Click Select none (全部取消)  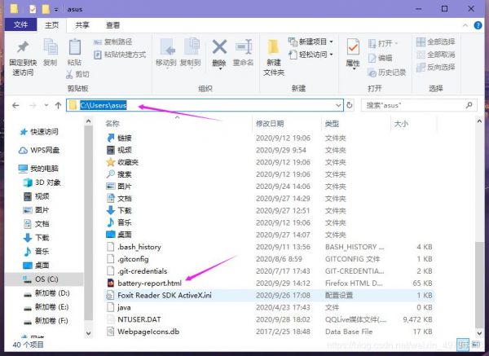(x=436, y=55)
